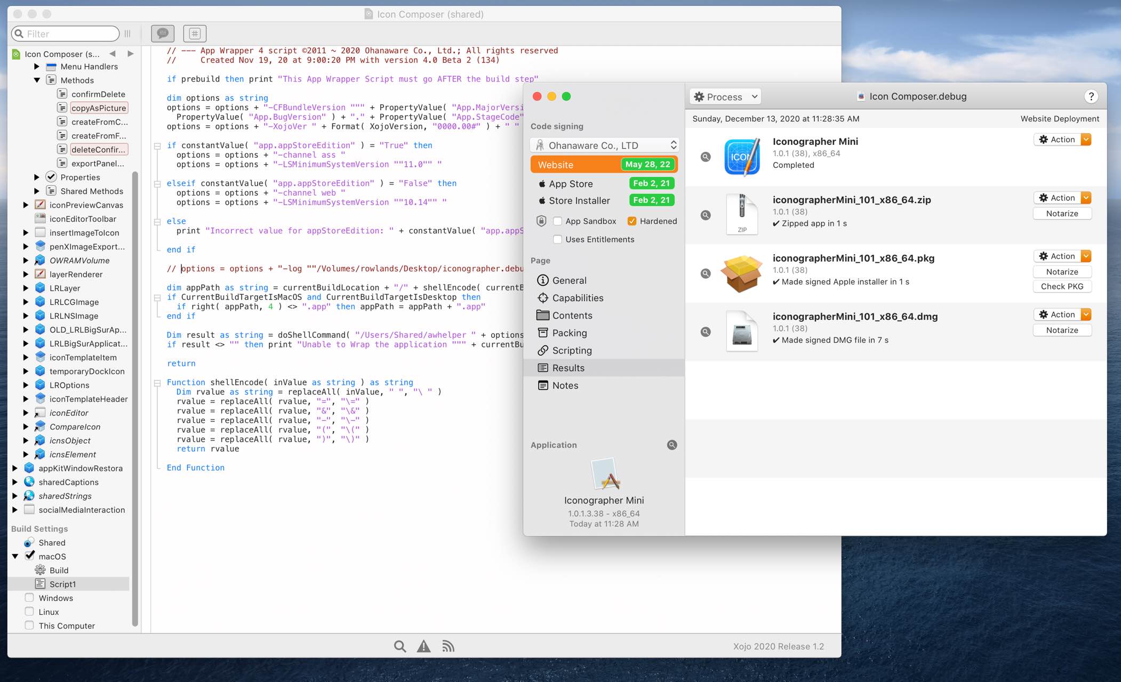Reveal the zip file with its magnifier icon

[x=706, y=215]
